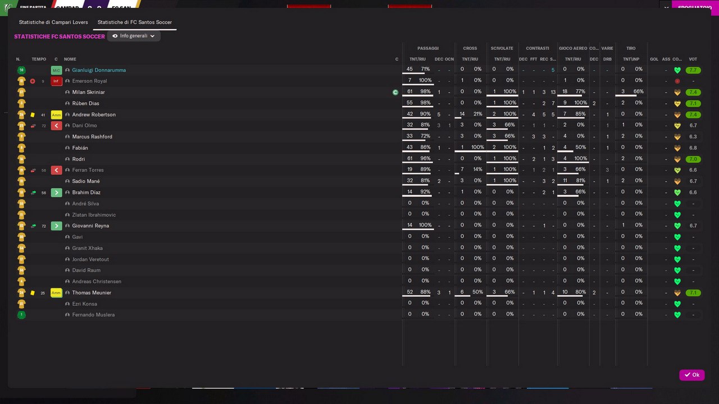Click the green substituted-on badge for Giovanni Reyna
Screen dimensions: 719x404
point(56,226)
